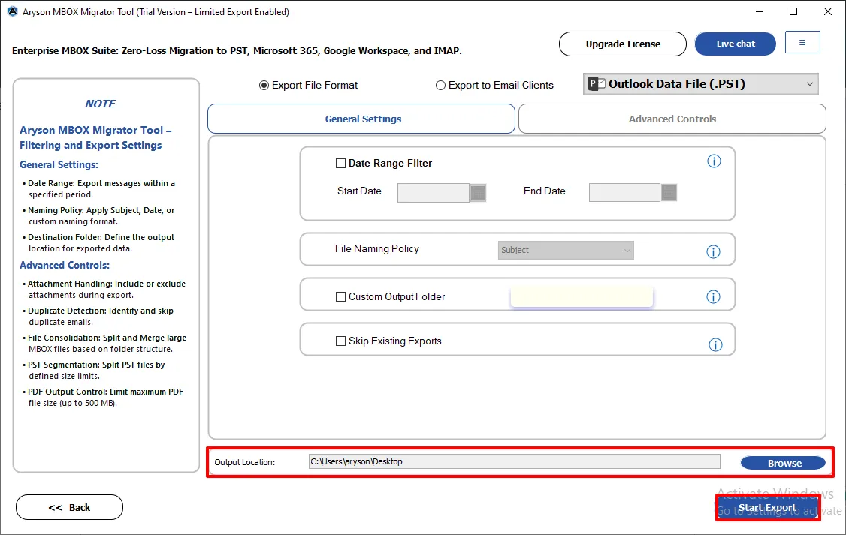Click the 'Duplicate Detection' note bullet
Image resolution: width=846 pixels, height=535 pixels.
tap(98, 316)
